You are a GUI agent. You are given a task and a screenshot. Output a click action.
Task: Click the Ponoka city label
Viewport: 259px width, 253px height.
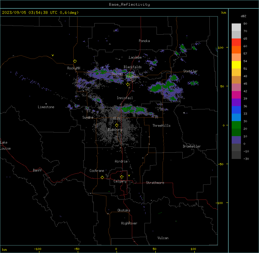pyautogui.click(x=144, y=41)
